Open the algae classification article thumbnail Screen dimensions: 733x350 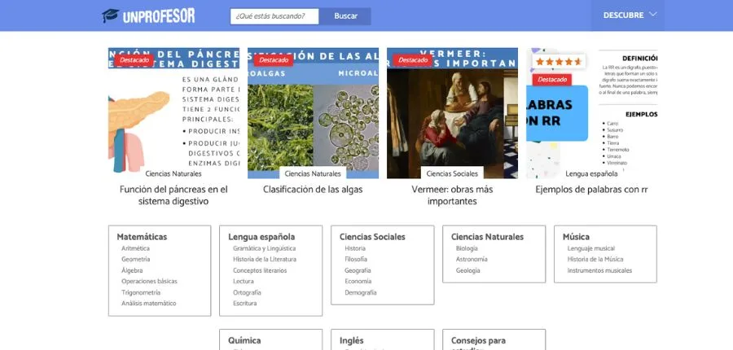(x=313, y=112)
